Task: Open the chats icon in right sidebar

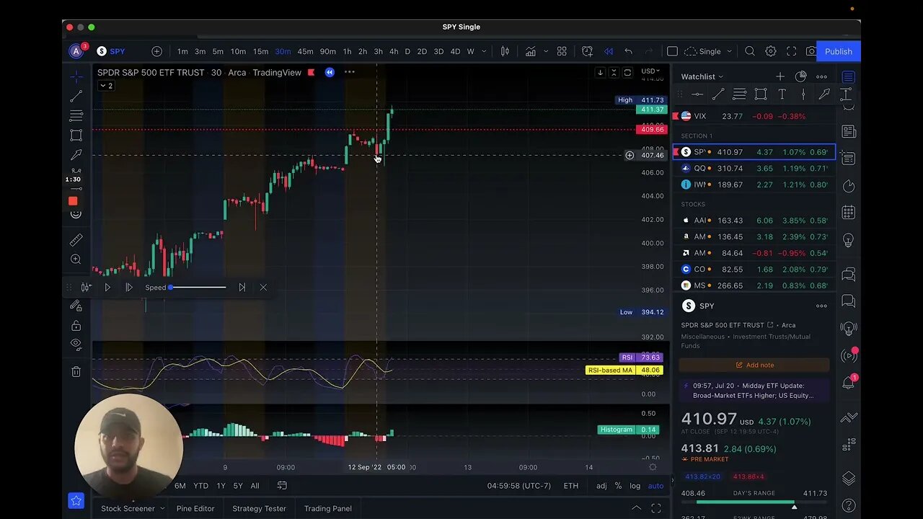Action: [x=849, y=274]
